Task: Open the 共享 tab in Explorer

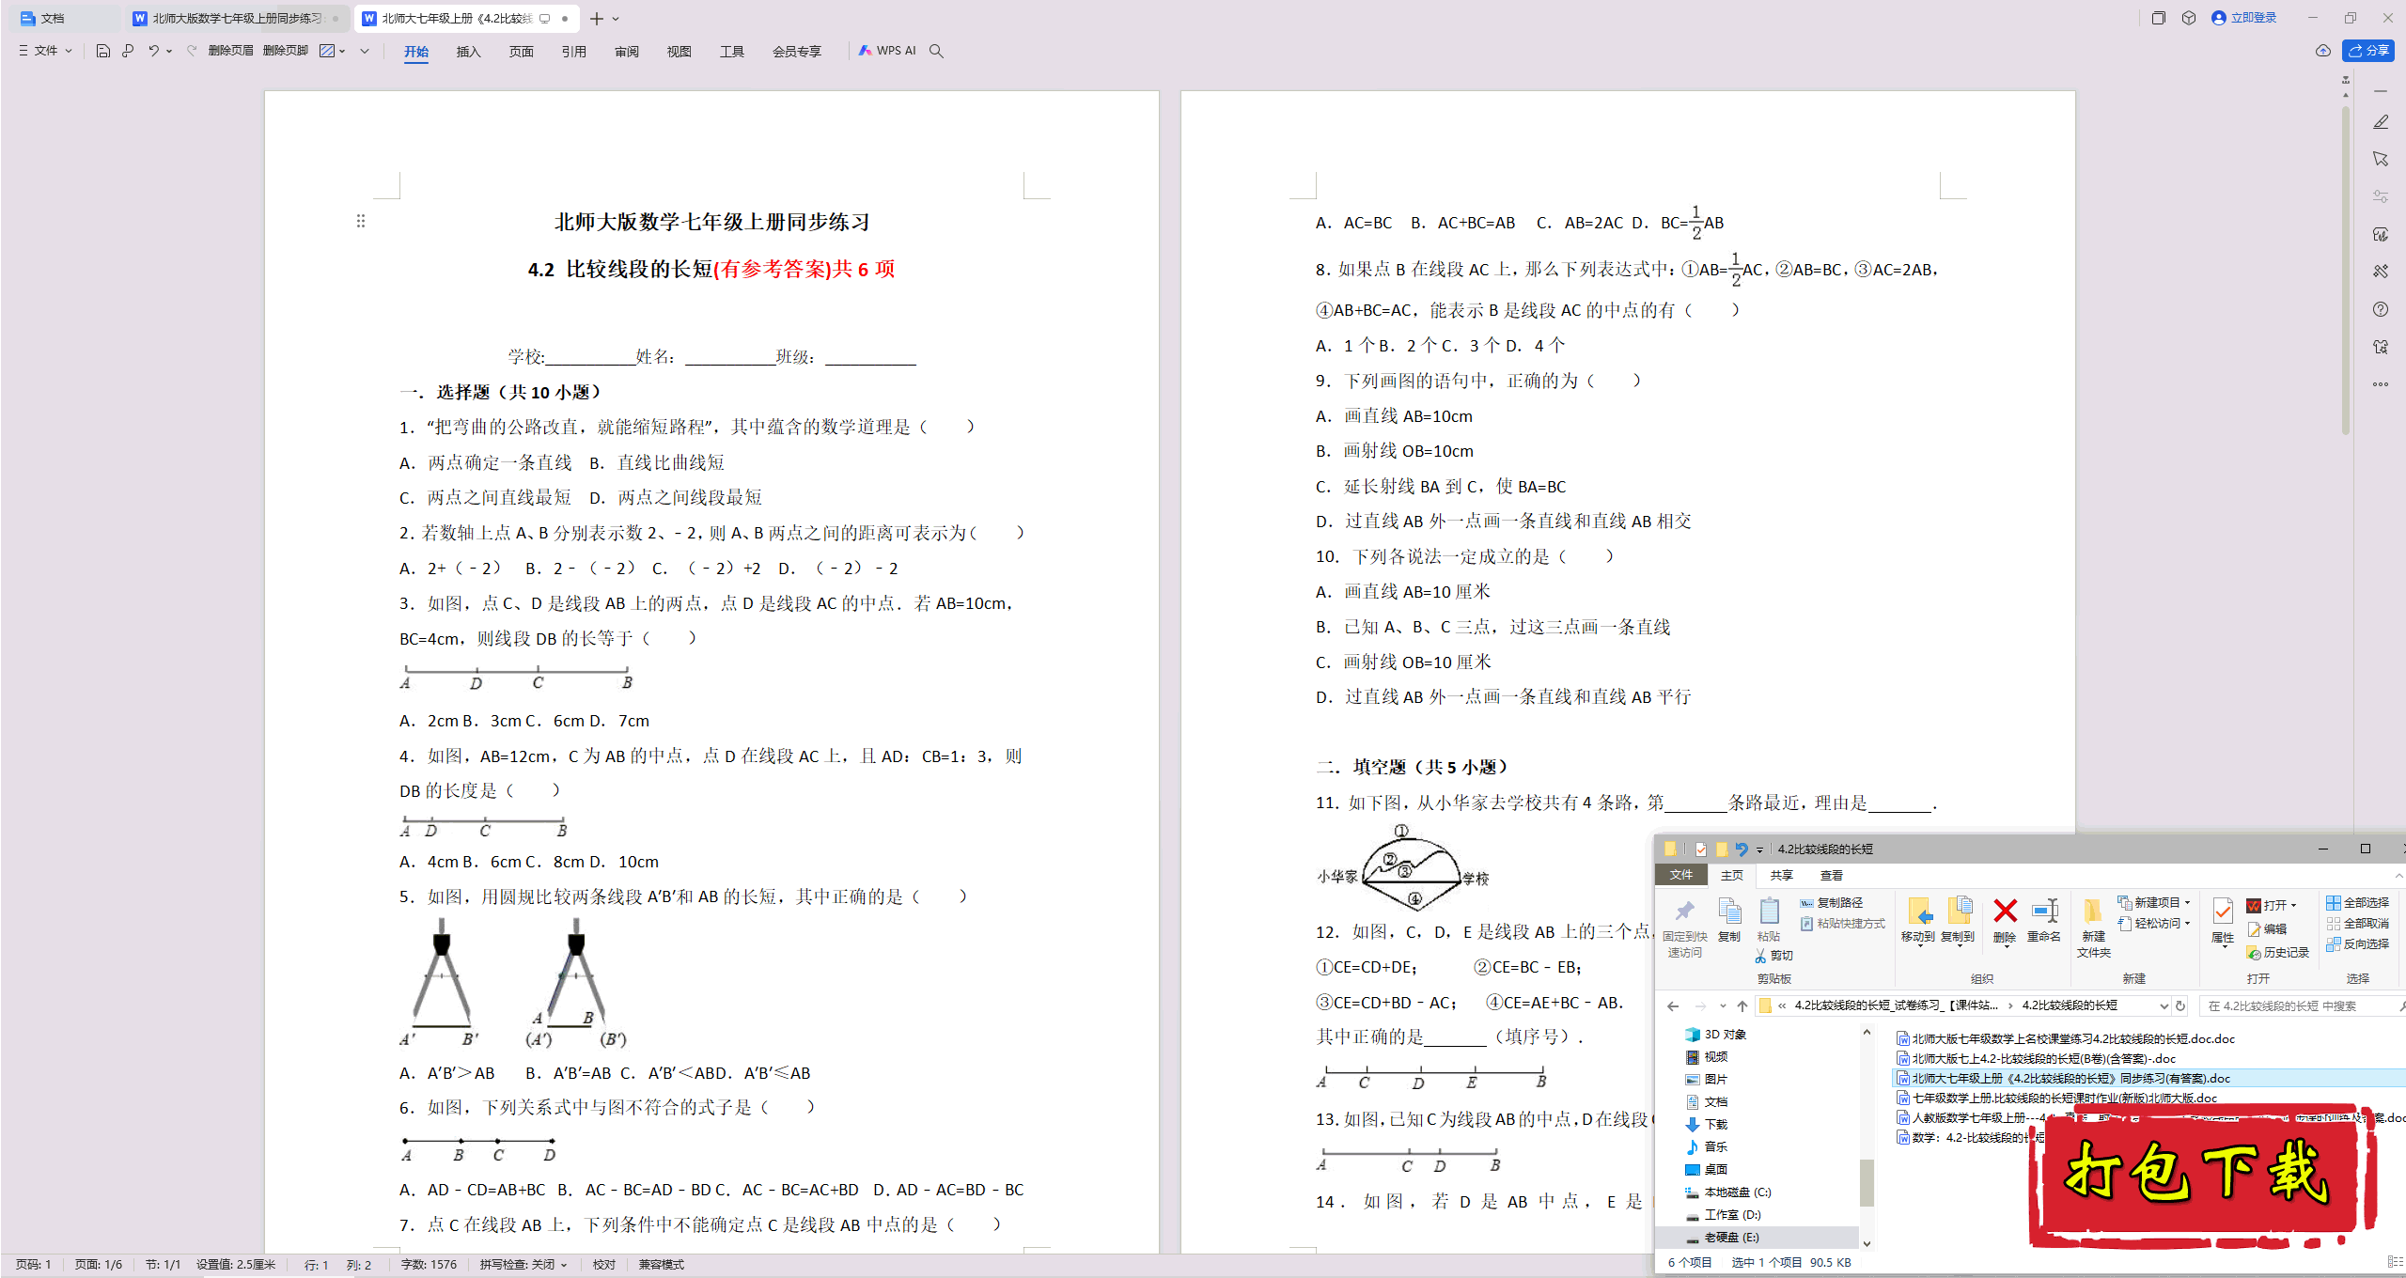Action: (1781, 875)
